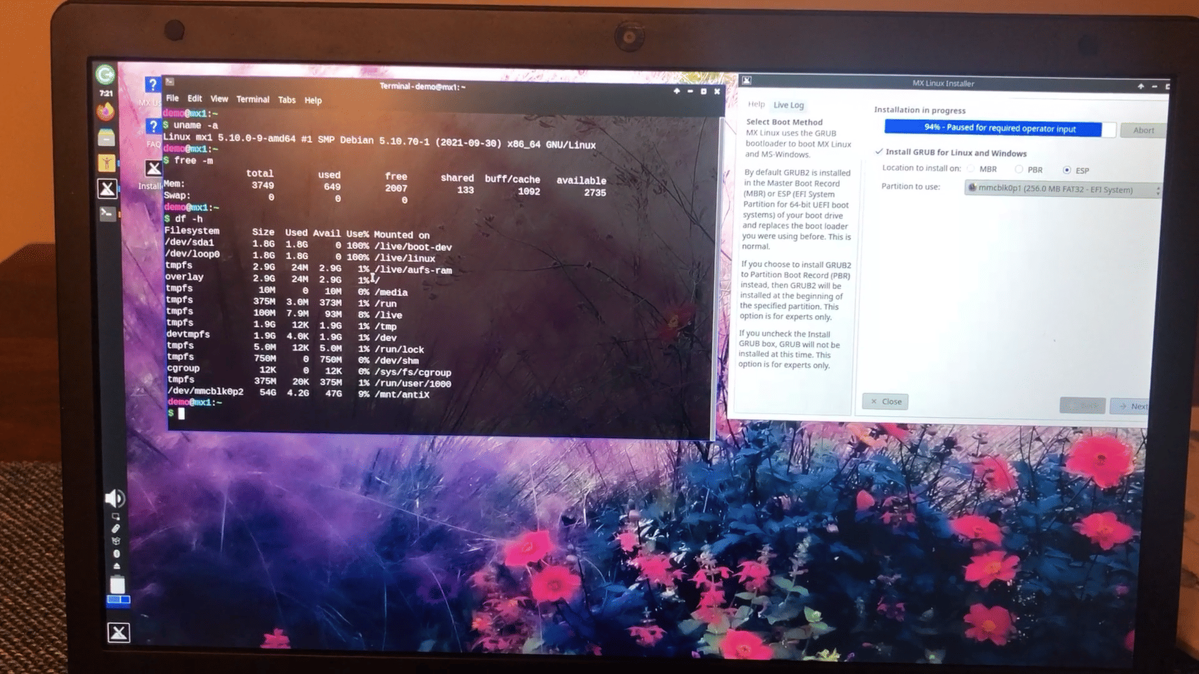Switch to the Live Log tab
Image resolution: width=1199 pixels, height=674 pixels.
pyautogui.click(x=788, y=105)
